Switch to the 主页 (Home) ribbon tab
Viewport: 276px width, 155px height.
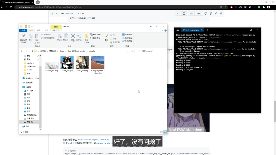pyautogui.click(x=31, y=30)
